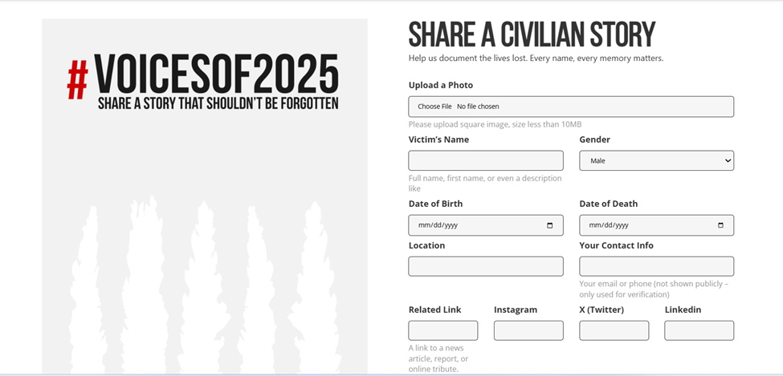Click the "No file chosen" text

point(478,107)
